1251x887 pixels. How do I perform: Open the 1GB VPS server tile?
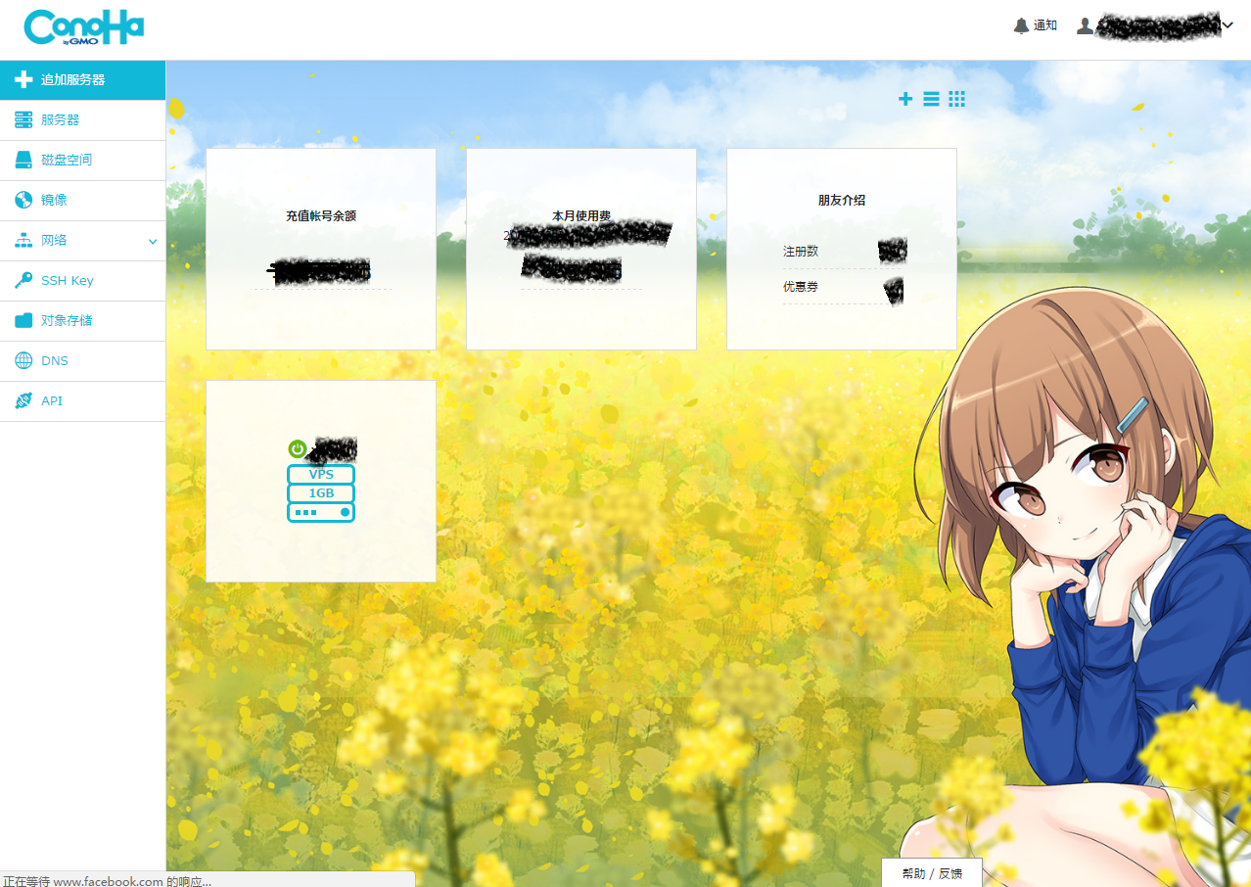(321, 493)
